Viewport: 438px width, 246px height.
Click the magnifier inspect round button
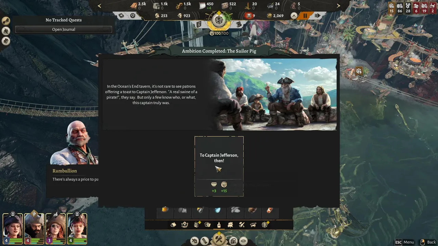[x=233, y=241]
